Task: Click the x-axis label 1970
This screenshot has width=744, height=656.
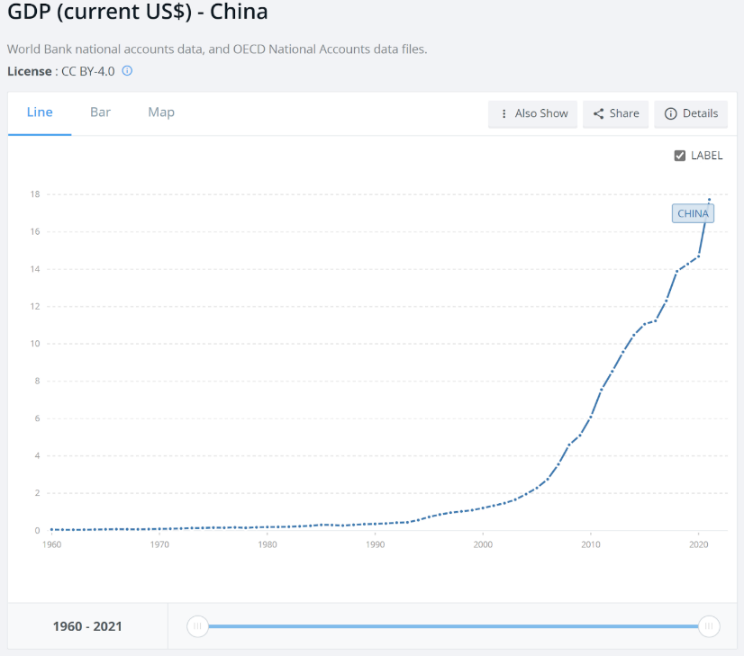Action: pos(159,544)
